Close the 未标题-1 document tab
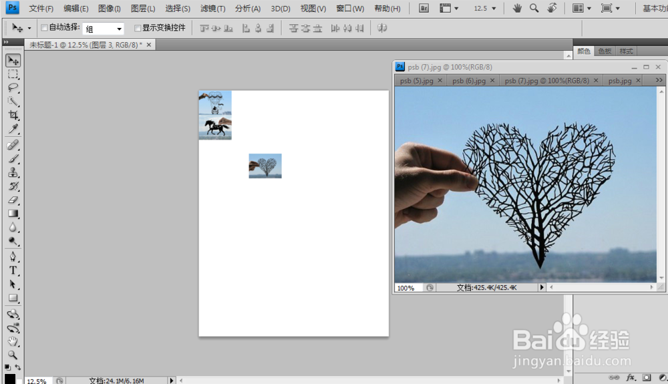The height and width of the screenshot is (384, 668). (149, 45)
